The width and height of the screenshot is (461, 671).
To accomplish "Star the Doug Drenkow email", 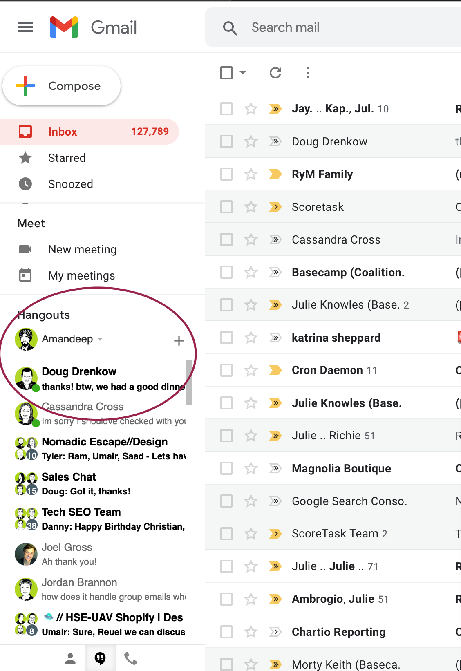I will tap(251, 141).
